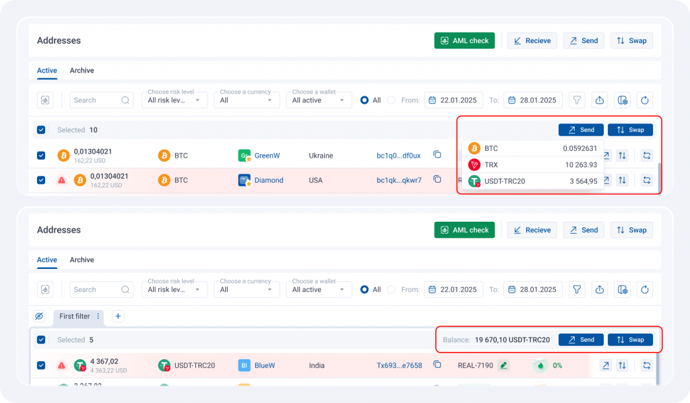Copy the bc1q0...df0ux address

point(437,155)
